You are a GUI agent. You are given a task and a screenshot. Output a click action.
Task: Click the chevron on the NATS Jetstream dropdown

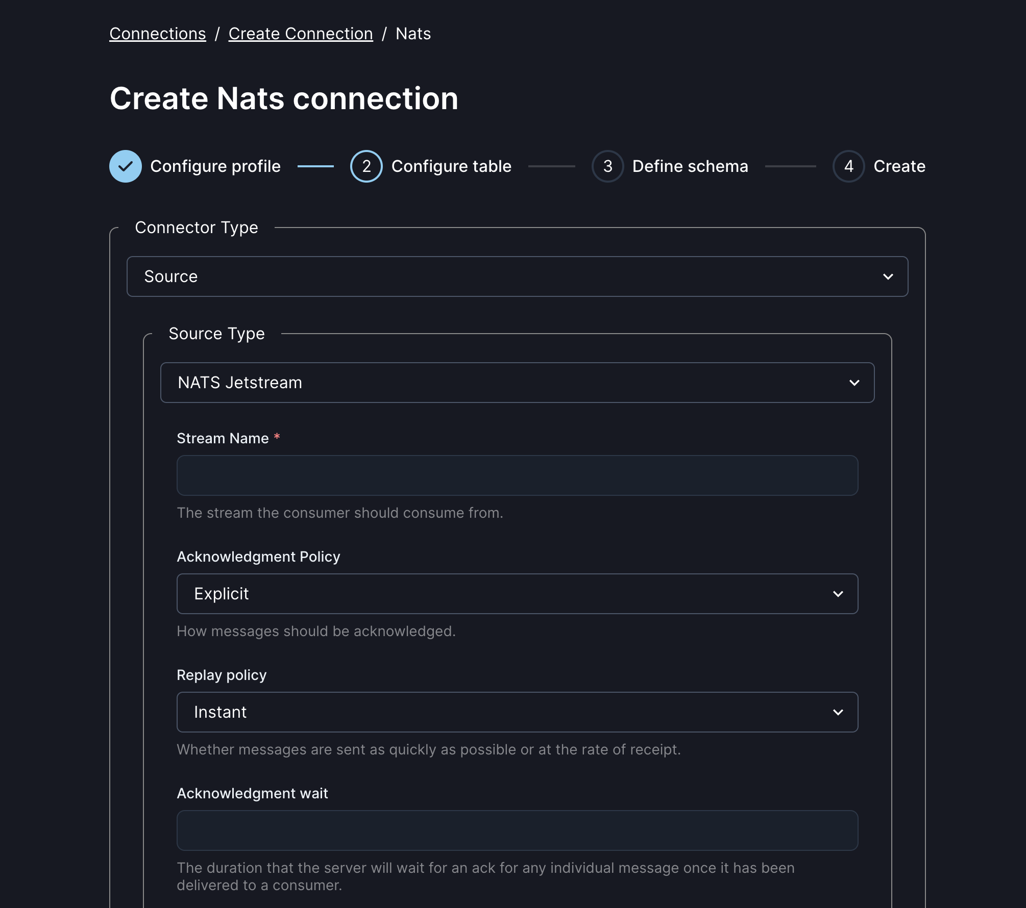point(855,383)
